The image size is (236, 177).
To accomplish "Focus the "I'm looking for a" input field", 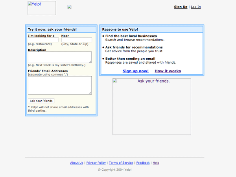I will coord(43,40).
